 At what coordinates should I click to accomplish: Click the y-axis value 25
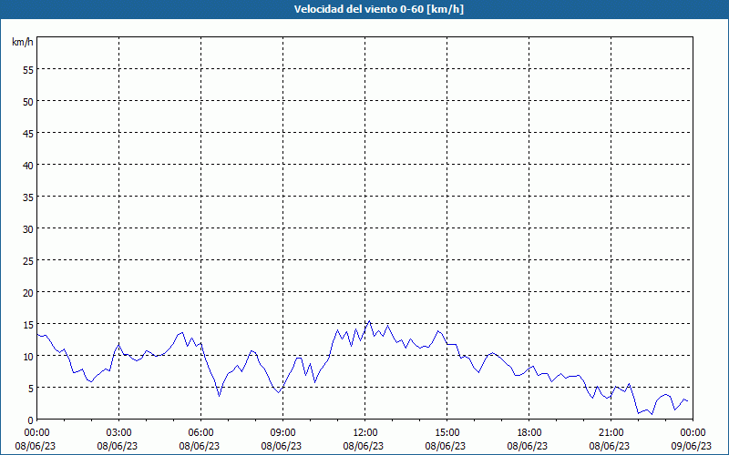[x=28, y=261]
